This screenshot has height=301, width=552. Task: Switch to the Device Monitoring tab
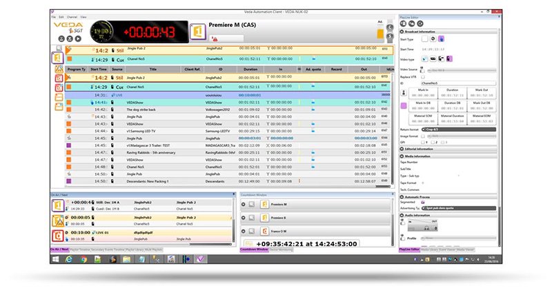281,250
